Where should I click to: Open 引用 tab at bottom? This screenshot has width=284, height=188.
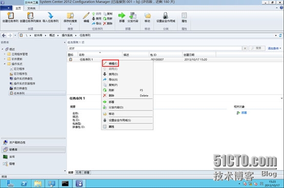(x=78, y=173)
